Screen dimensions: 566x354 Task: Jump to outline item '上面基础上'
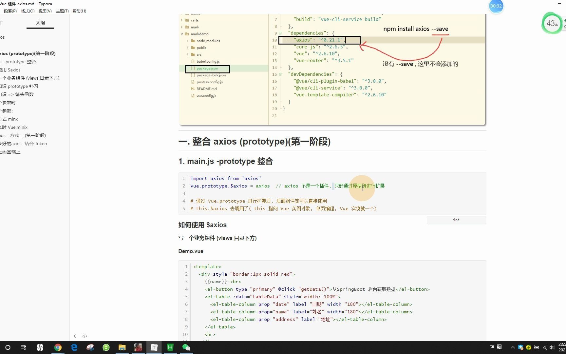point(10,152)
